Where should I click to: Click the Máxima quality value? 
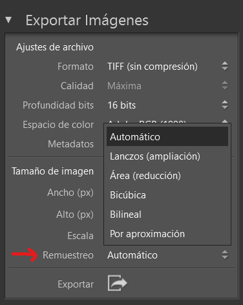(x=124, y=86)
